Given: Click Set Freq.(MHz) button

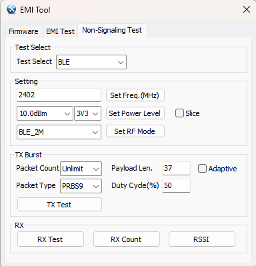Looking at the screenshot, I should [x=135, y=95].
